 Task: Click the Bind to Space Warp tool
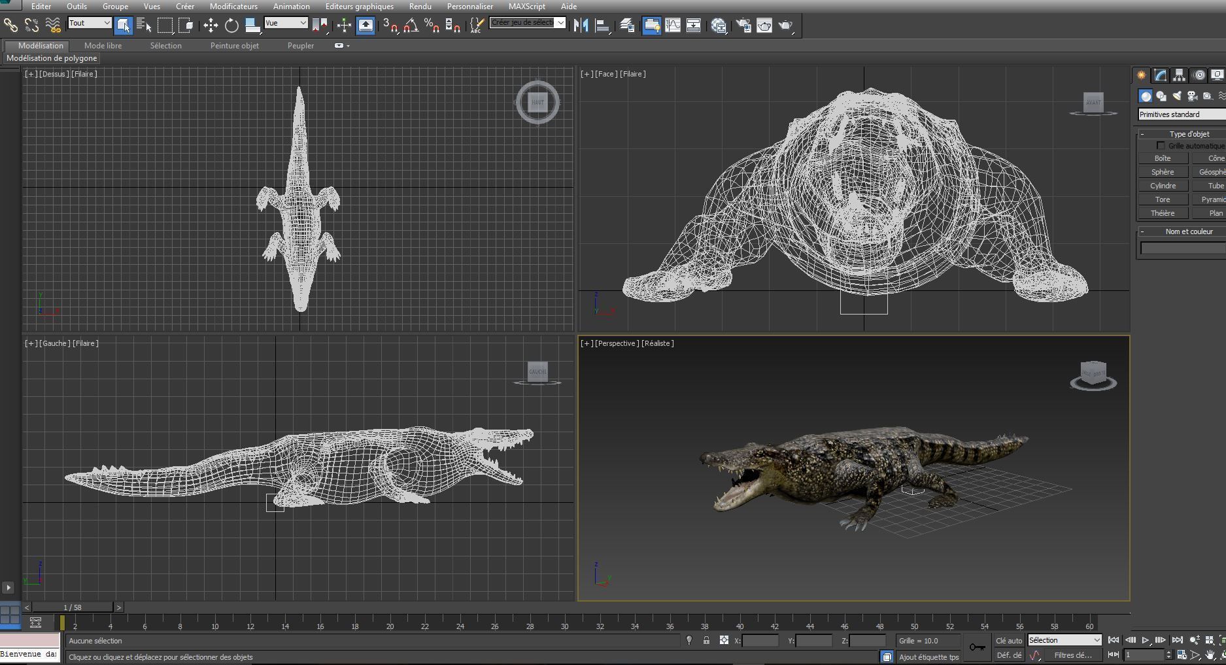pyautogui.click(x=53, y=26)
